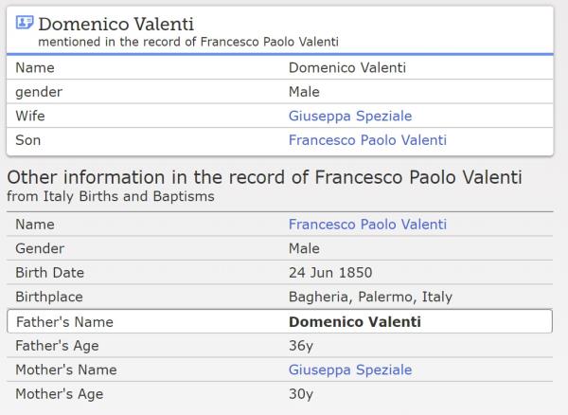Click the Father's Age value 36y
The image size is (568, 415).
click(300, 346)
